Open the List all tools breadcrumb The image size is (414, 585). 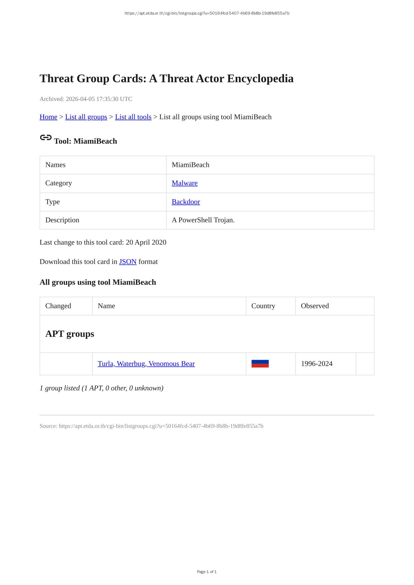(x=133, y=117)
